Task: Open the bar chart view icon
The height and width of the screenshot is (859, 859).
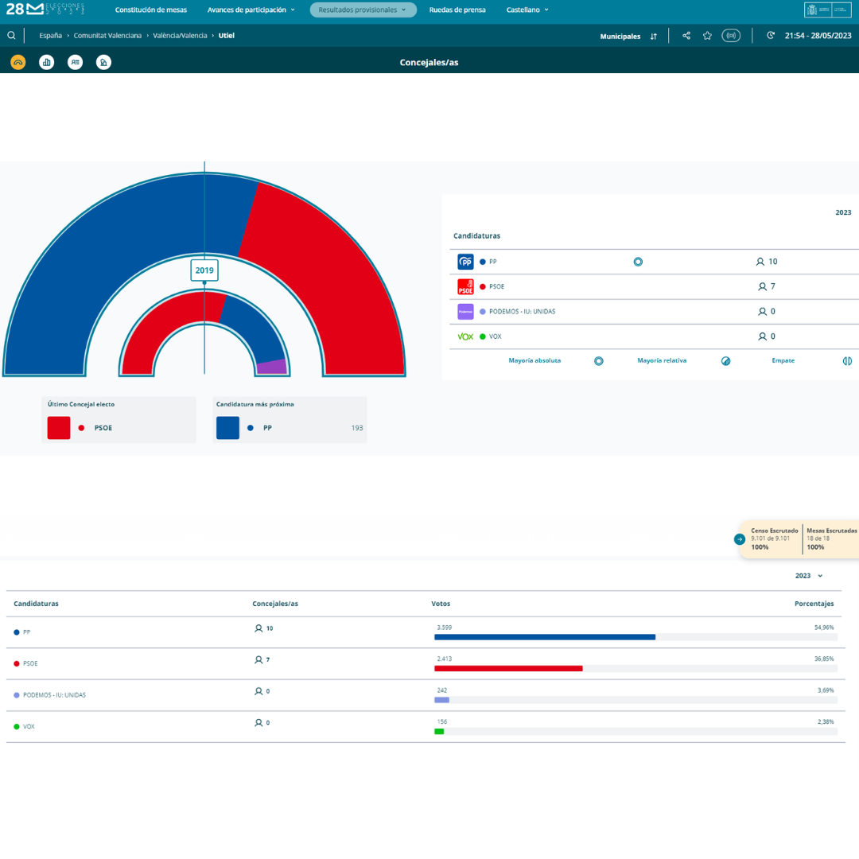Action: pyautogui.click(x=47, y=62)
